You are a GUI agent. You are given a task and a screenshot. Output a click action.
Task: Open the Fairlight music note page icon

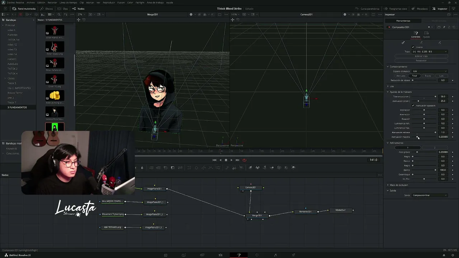[x=275, y=255]
